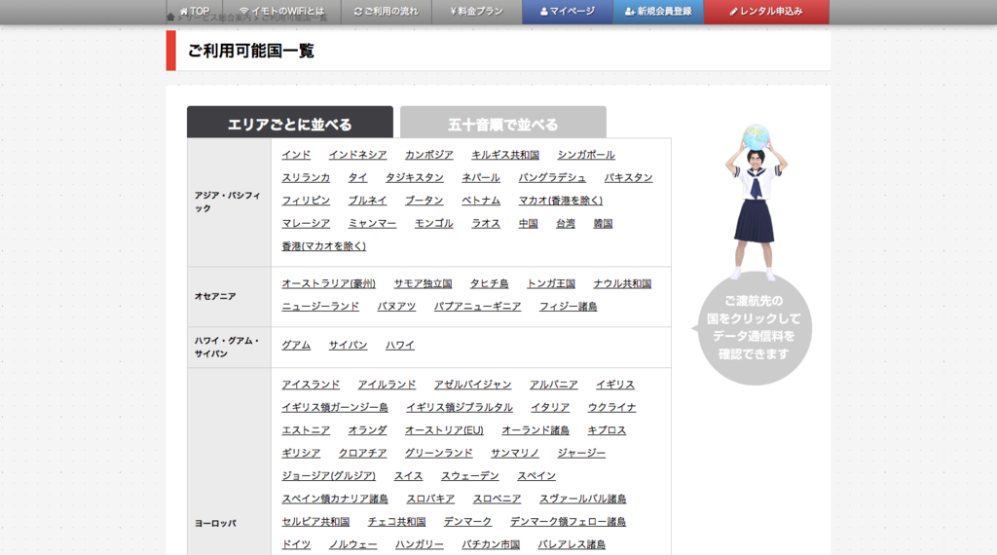Open インドネシア country link
Image resolution: width=997 pixels, height=555 pixels.
[x=357, y=155]
